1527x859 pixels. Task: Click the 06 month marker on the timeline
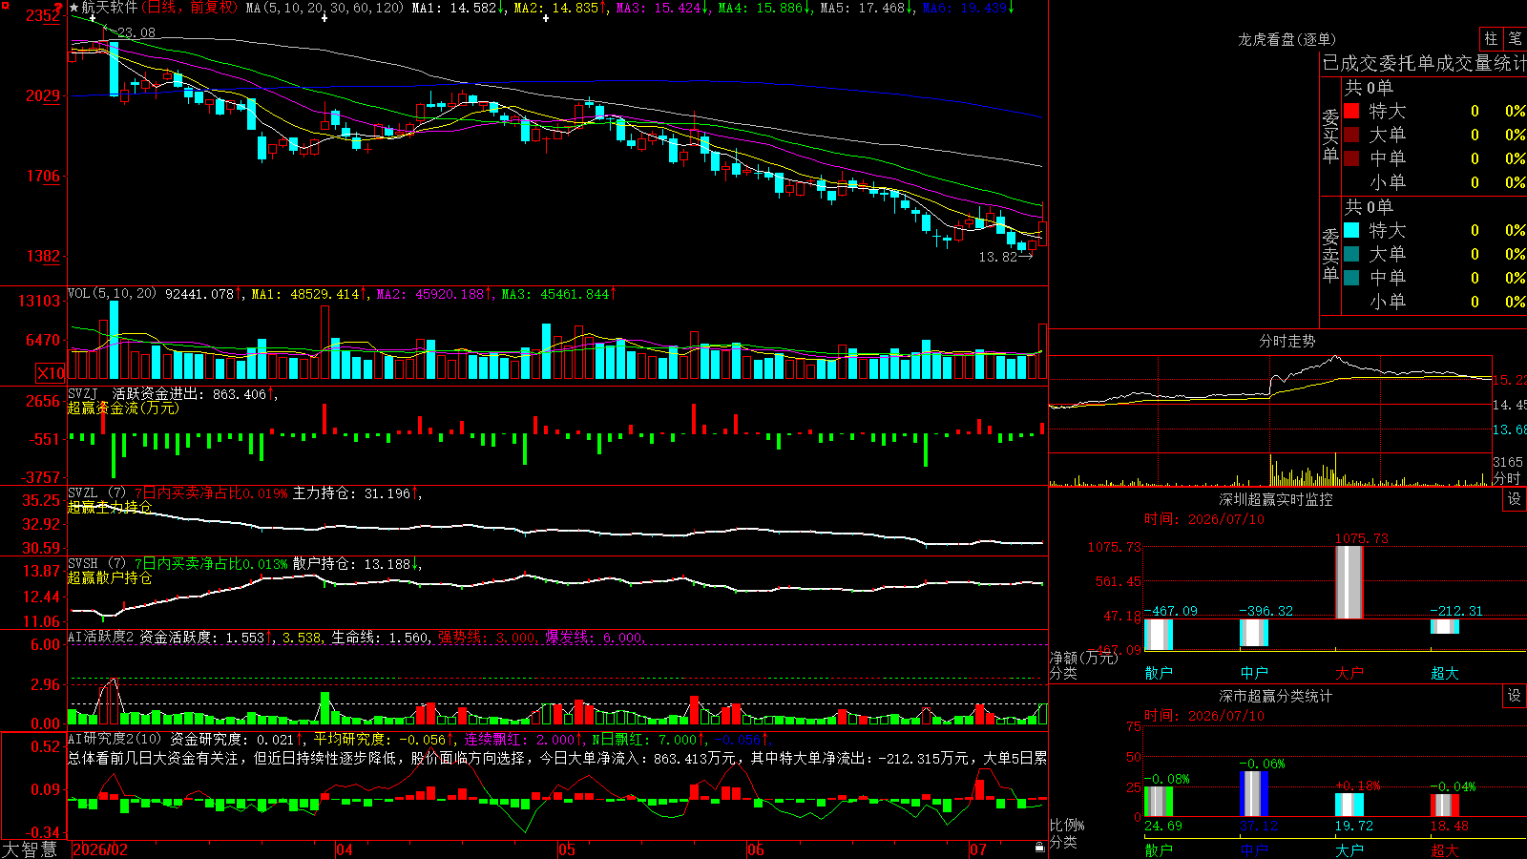[x=756, y=849]
